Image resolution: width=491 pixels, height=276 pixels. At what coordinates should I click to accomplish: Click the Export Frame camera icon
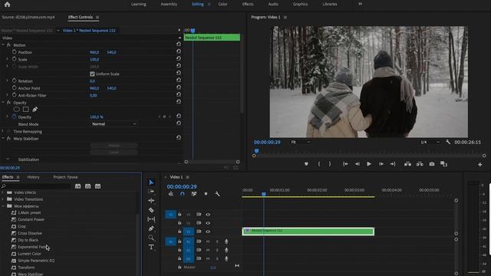(x=432, y=164)
